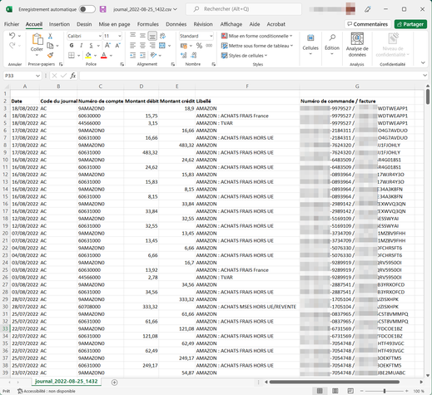The height and width of the screenshot is (395, 432).
Task: Apply bold with the G button
Action: click(72, 46)
